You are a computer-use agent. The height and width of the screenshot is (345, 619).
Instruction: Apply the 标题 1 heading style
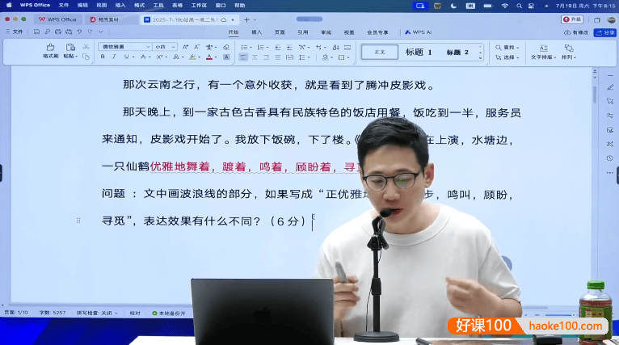[x=419, y=52]
